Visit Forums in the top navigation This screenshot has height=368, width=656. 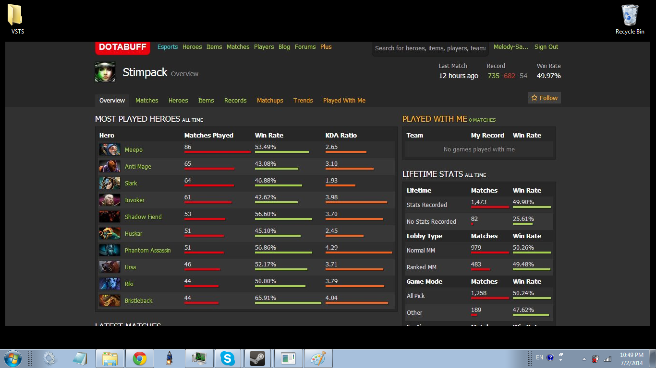(305, 47)
